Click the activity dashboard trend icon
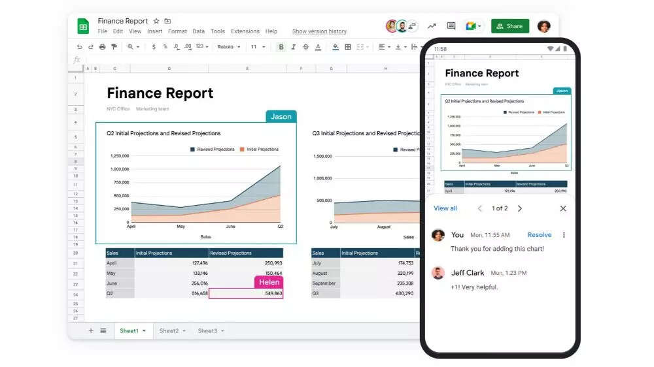Screen dimensions: 654x367 click(x=432, y=26)
